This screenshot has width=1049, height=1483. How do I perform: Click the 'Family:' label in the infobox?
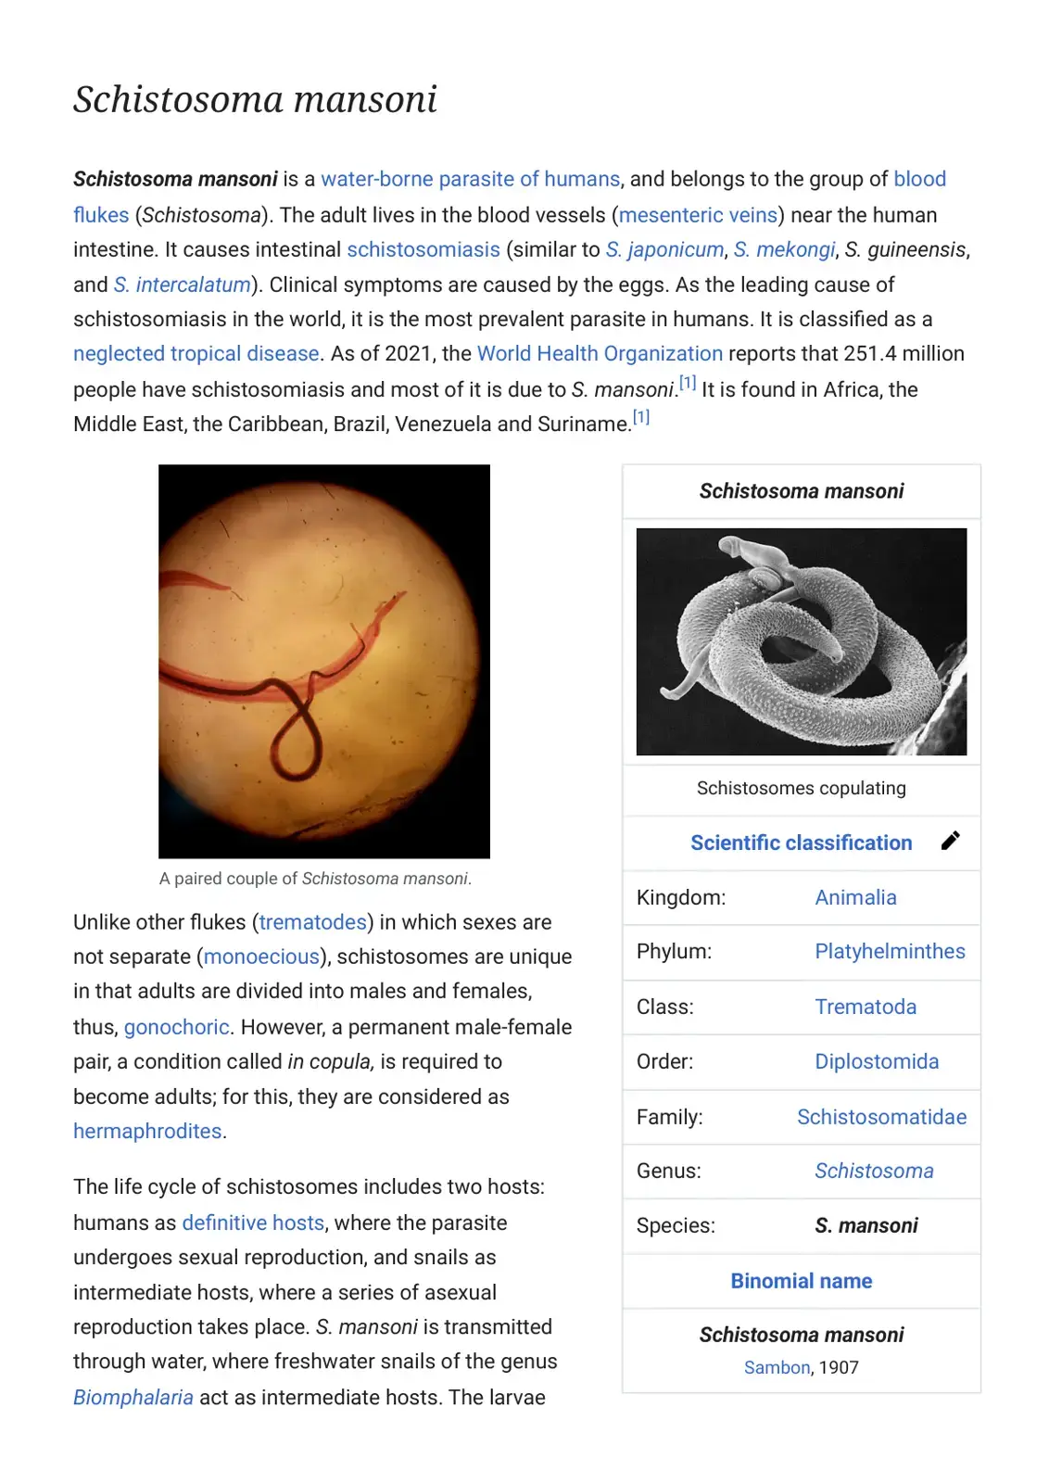669,1117
